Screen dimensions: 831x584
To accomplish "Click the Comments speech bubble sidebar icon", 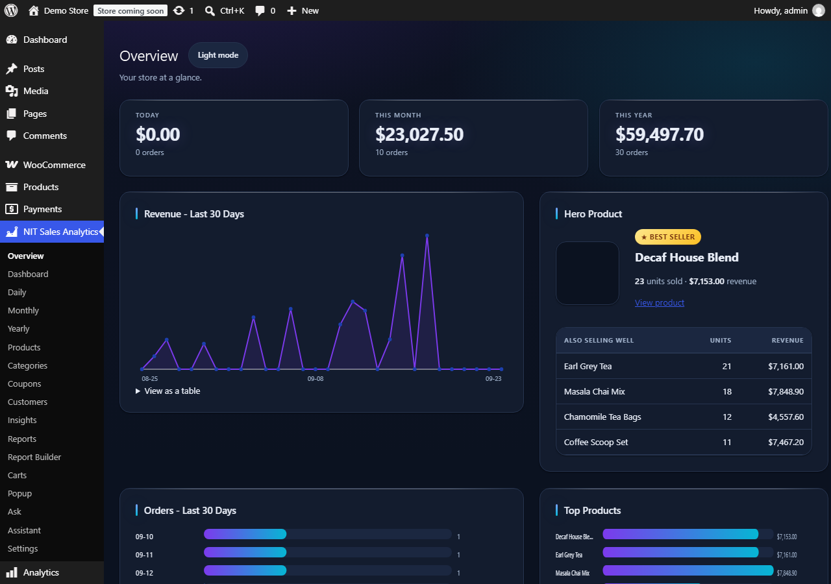I will (x=12, y=136).
